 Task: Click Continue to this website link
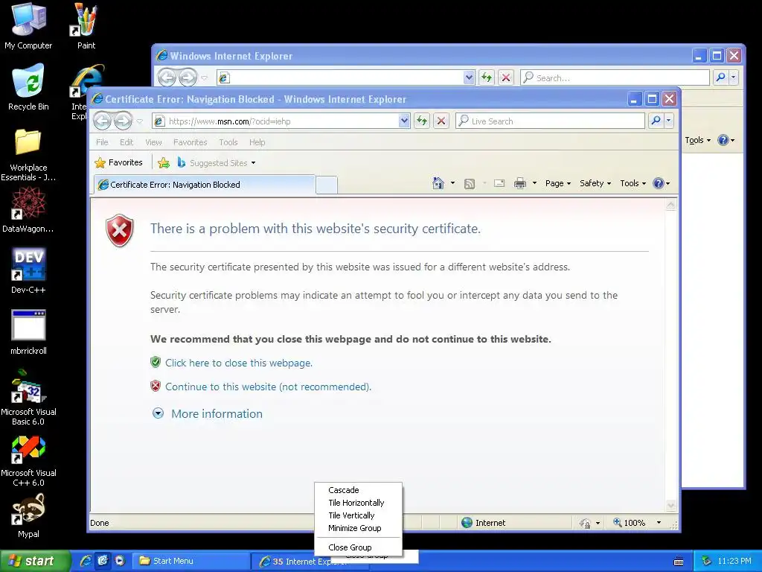pos(268,387)
